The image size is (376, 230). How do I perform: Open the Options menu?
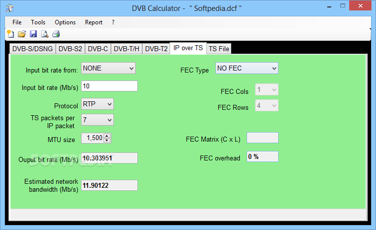(65, 22)
